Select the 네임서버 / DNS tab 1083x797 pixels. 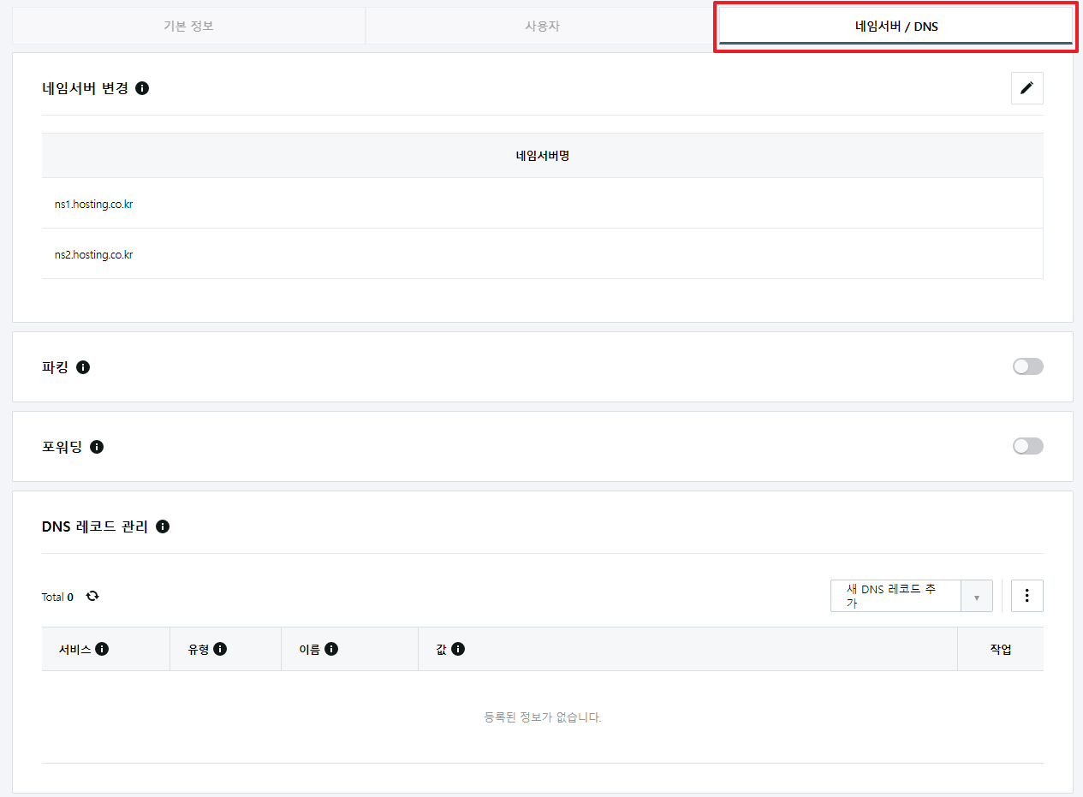tap(896, 27)
